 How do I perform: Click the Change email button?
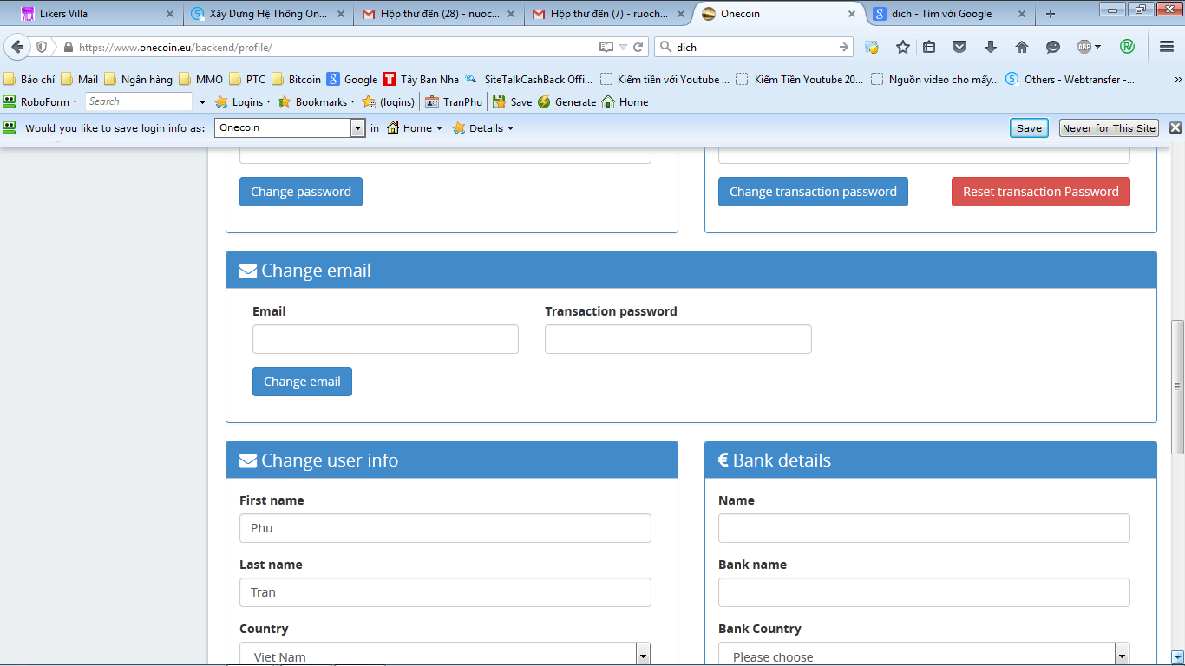point(302,382)
